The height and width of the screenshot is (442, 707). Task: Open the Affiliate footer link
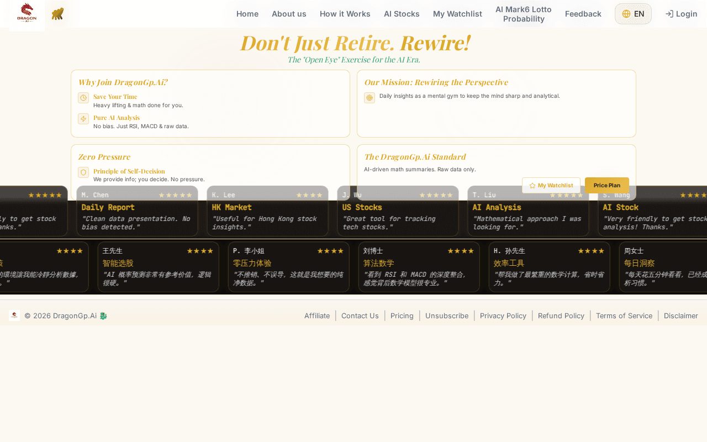coord(317,315)
